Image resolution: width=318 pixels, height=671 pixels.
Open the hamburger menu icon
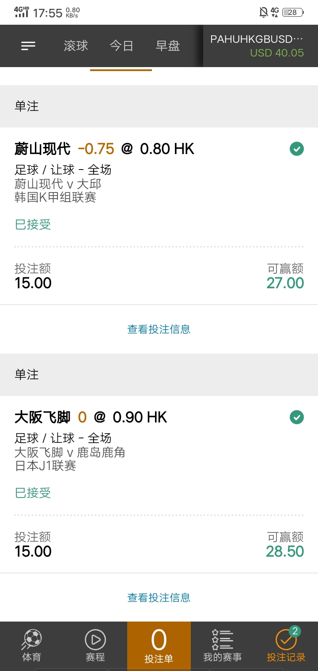pyautogui.click(x=28, y=45)
